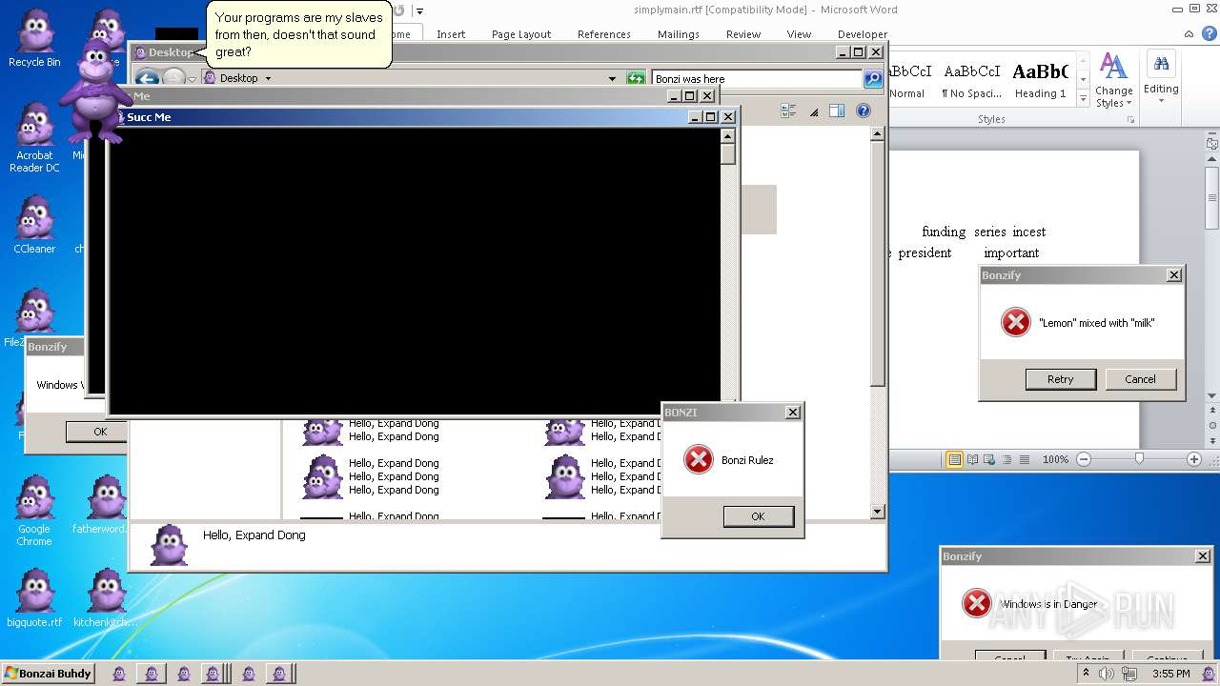Expand Editing dropdown in Word ribbon
The height and width of the screenshot is (686, 1220).
1161,101
